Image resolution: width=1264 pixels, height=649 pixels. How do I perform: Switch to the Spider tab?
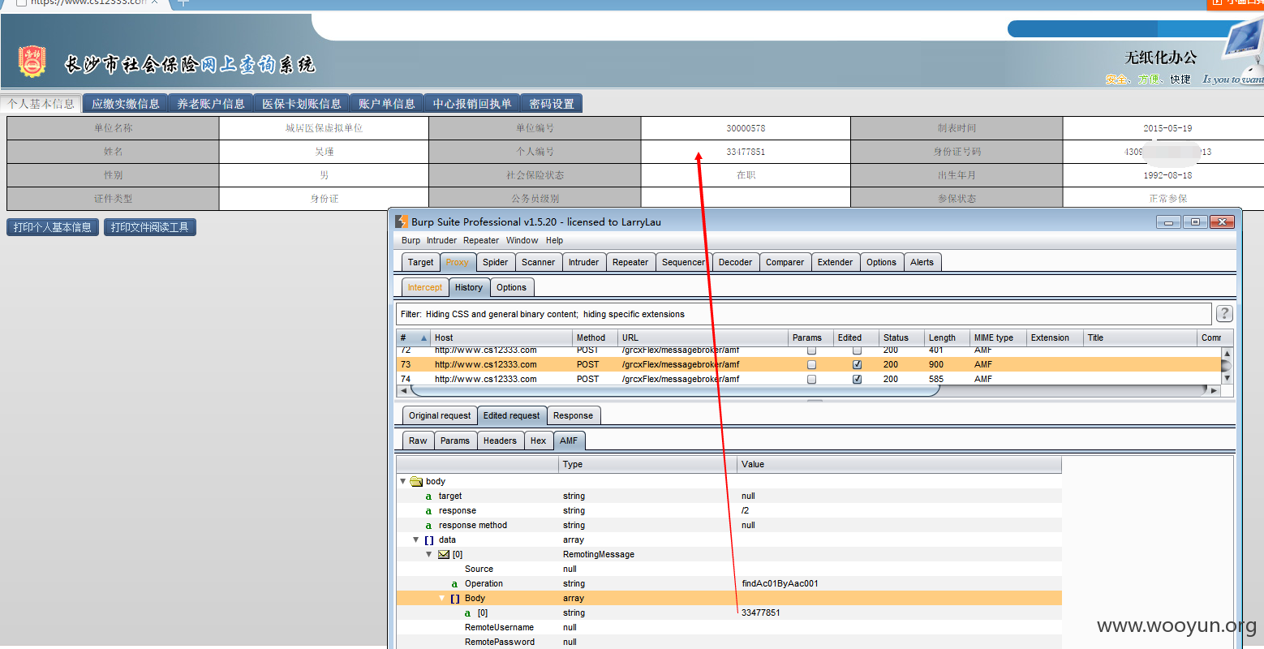pyautogui.click(x=495, y=262)
